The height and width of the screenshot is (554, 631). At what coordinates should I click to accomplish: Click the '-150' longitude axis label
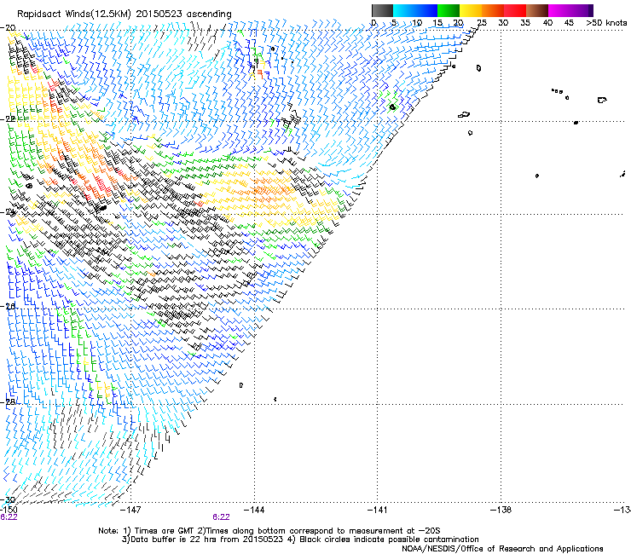pyautogui.click(x=9, y=510)
